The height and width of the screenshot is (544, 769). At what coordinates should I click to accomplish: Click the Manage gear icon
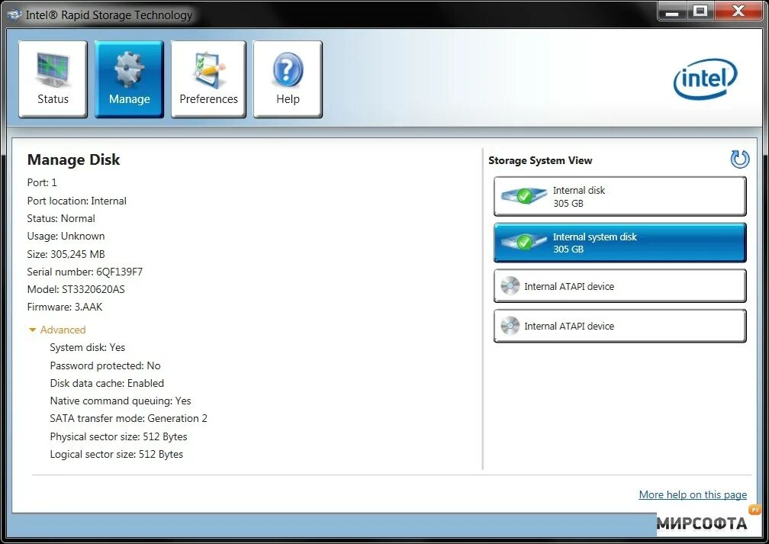click(129, 69)
